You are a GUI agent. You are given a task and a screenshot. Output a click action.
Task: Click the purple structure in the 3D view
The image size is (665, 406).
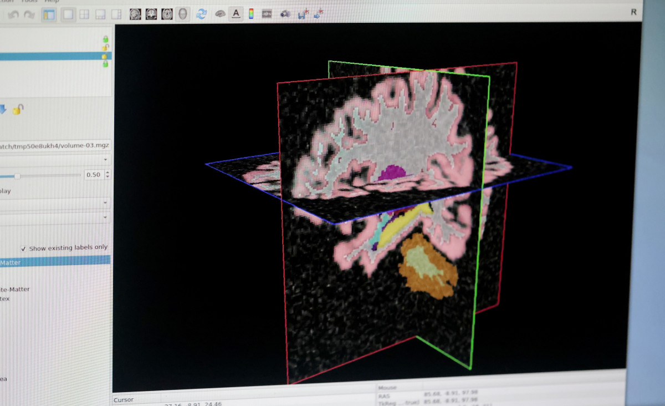click(393, 174)
